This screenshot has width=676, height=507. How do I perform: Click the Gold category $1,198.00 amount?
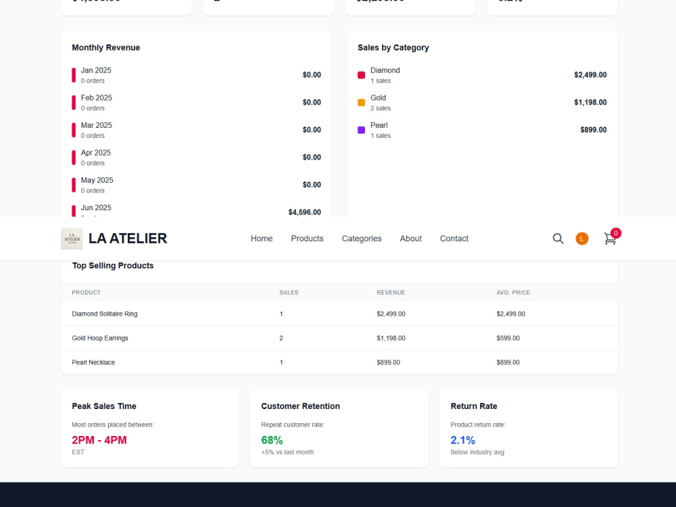(590, 103)
